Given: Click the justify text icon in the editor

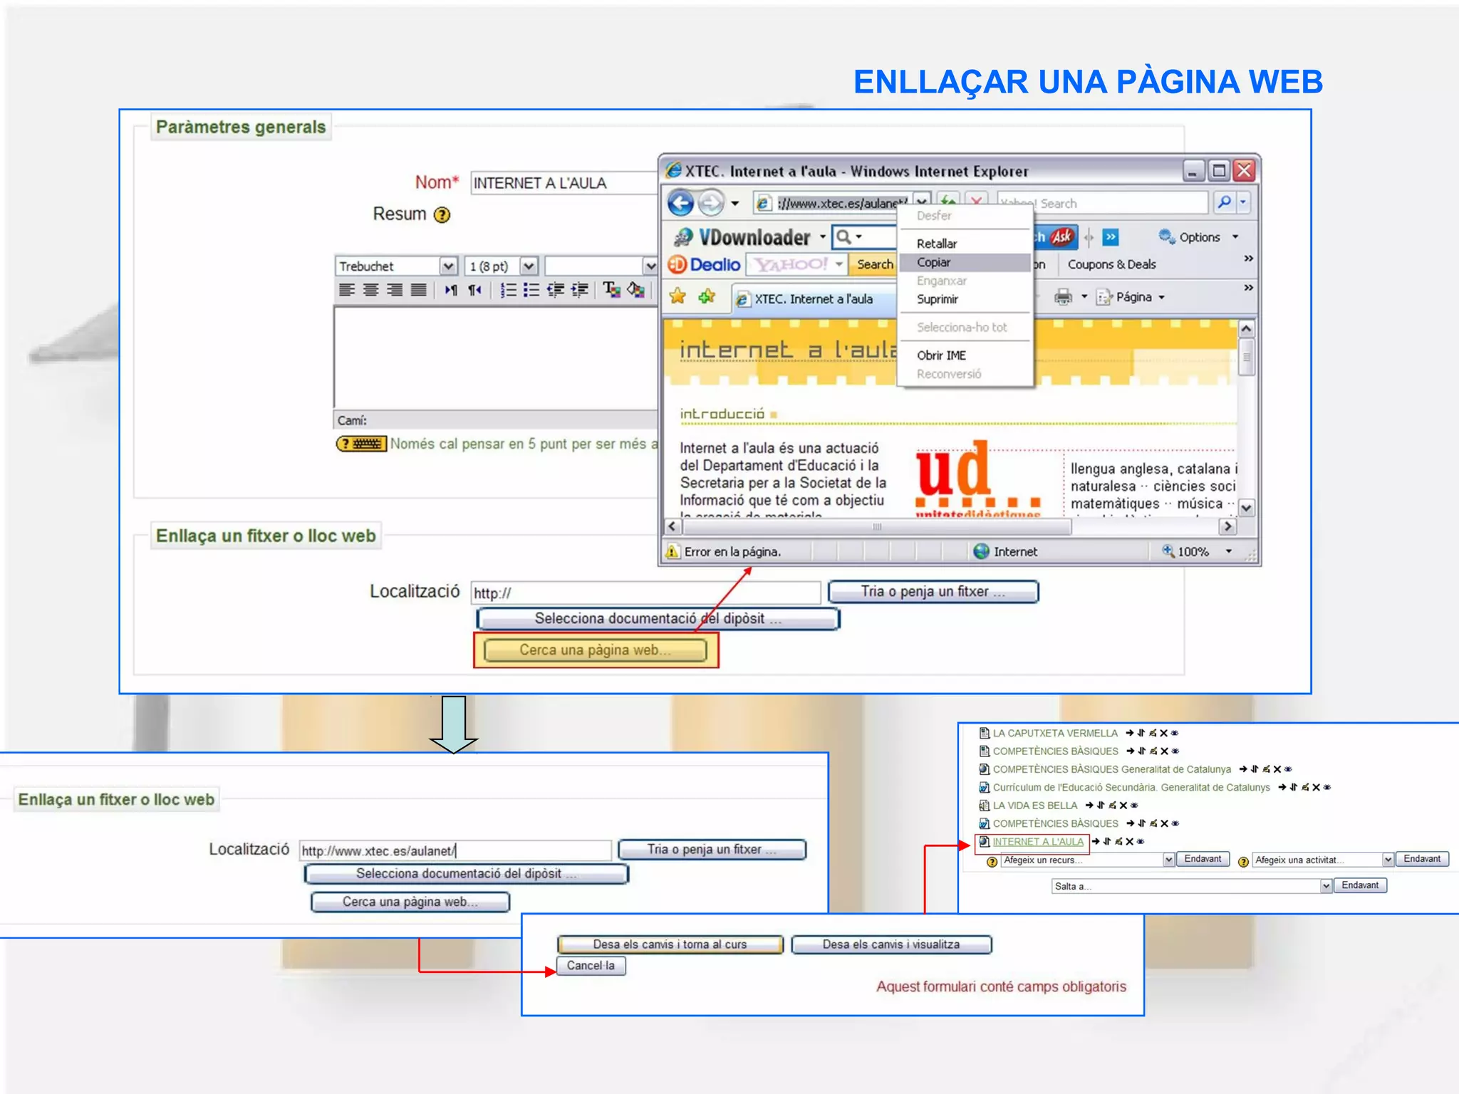Looking at the screenshot, I should (419, 290).
